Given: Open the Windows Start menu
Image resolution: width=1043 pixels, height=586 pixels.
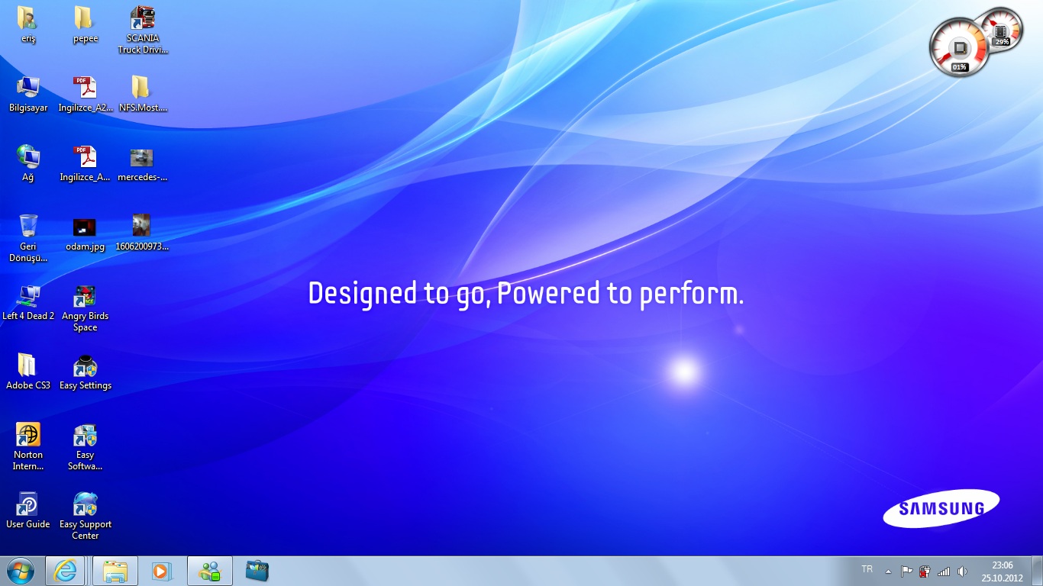Looking at the screenshot, I should [20, 571].
